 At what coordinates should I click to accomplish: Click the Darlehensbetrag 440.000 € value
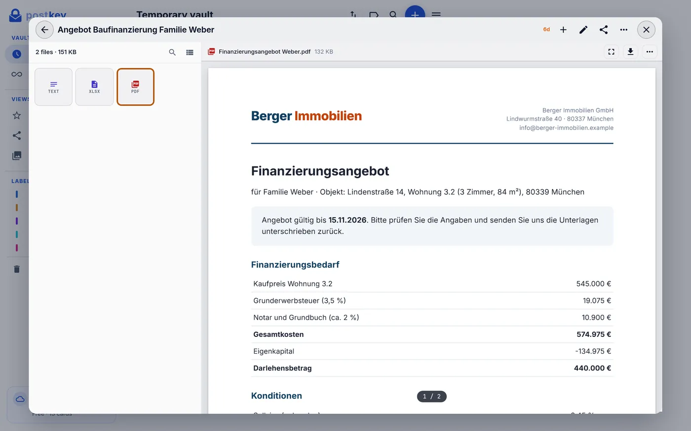click(592, 368)
